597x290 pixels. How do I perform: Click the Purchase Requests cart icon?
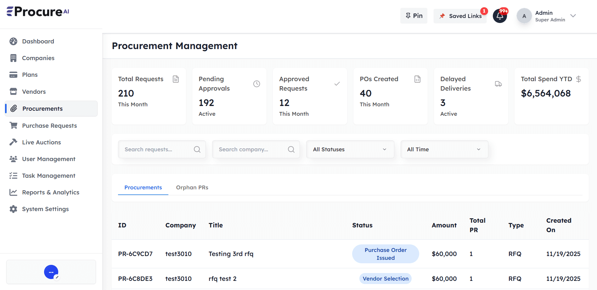click(13, 125)
